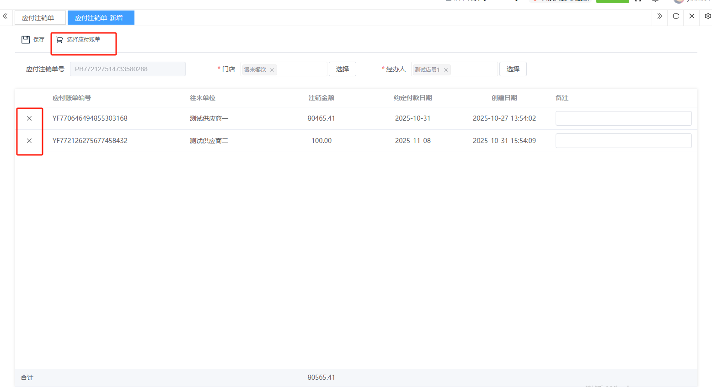The image size is (712, 387).
Task: Select the 应付注销单-新增 tab
Action: point(100,18)
